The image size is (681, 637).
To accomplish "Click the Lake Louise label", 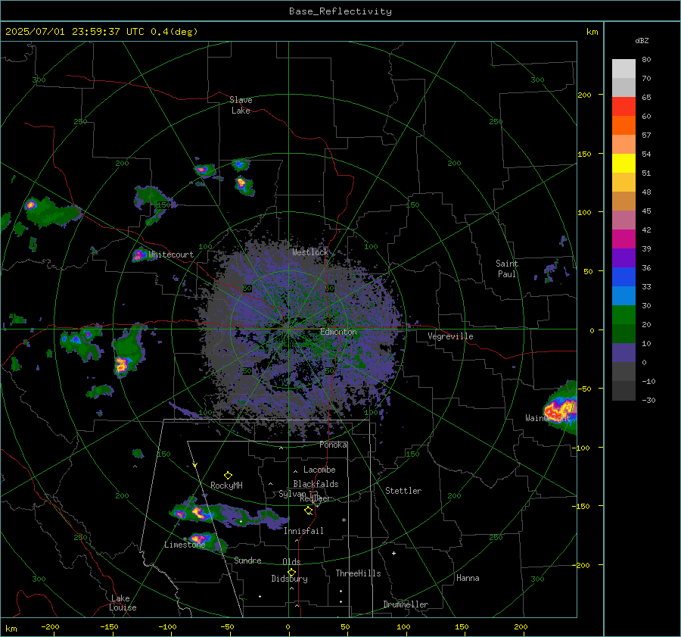I will pos(123,603).
